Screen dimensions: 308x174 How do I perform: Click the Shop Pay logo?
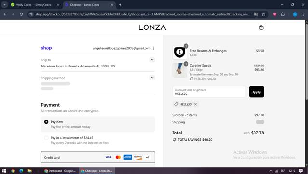pos(46,48)
